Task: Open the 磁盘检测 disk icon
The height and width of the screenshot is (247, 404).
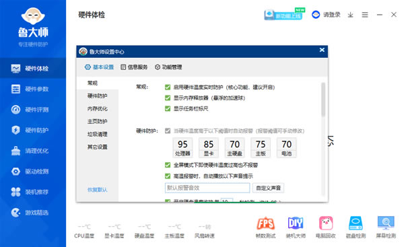Action: point(356,223)
